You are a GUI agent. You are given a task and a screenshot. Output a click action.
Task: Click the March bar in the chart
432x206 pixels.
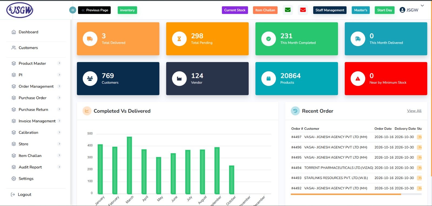(x=129, y=165)
